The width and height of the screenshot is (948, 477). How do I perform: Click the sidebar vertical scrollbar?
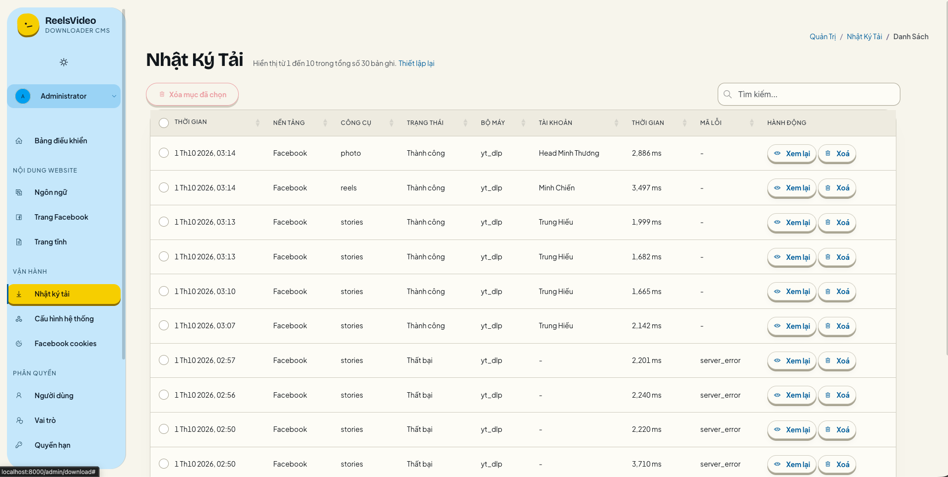pyautogui.click(x=124, y=183)
